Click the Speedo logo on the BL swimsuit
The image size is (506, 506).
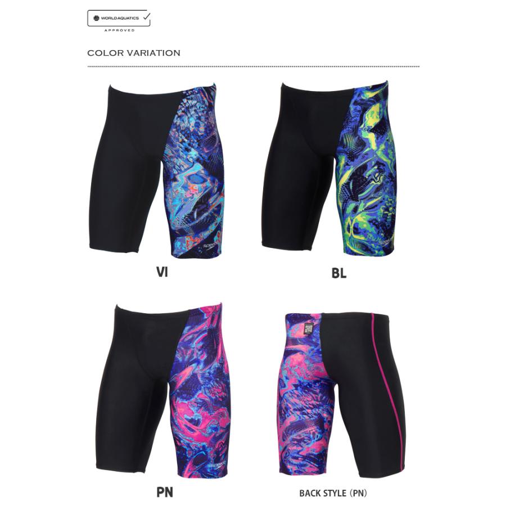point(385,241)
